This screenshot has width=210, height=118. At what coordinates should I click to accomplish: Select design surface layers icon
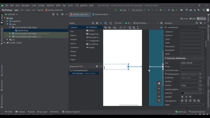pos(106,23)
